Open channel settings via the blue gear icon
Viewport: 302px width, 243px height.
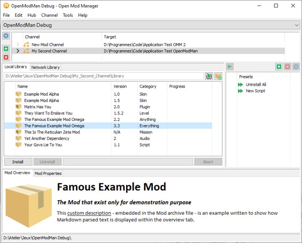[5, 36]
